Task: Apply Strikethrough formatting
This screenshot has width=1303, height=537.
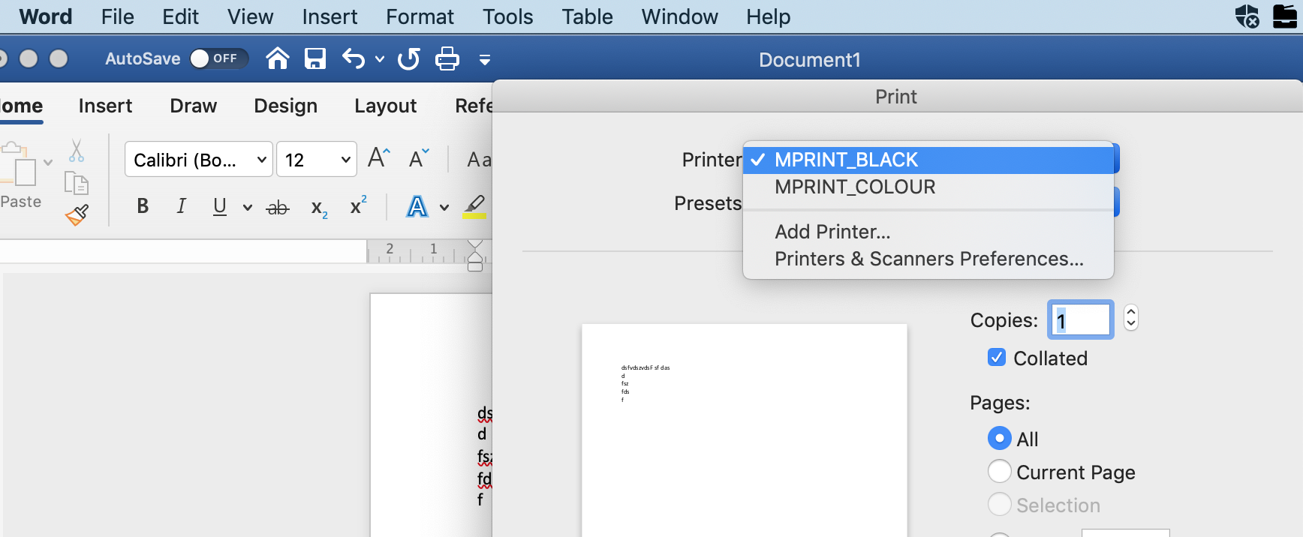Action: [x=278, y=207]
